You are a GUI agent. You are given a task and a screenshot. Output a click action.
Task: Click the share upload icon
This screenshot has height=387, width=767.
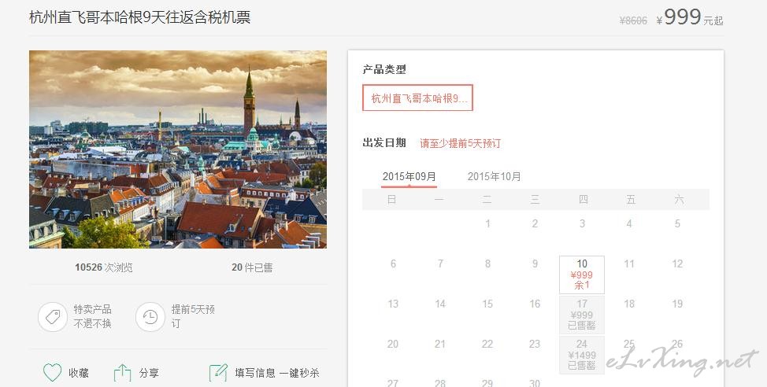pos(122,374)
